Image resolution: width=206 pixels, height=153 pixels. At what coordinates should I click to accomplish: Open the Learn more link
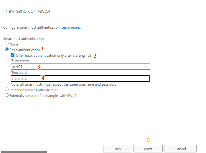pos(71,27)
